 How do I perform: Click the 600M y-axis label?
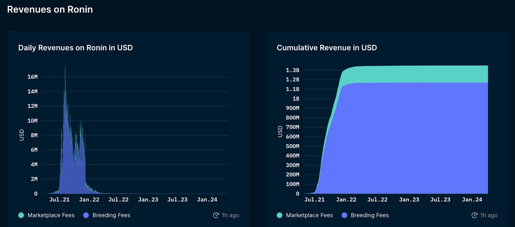[x=293, y=137]
